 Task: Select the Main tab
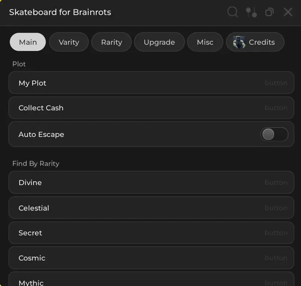pos(27,42)
